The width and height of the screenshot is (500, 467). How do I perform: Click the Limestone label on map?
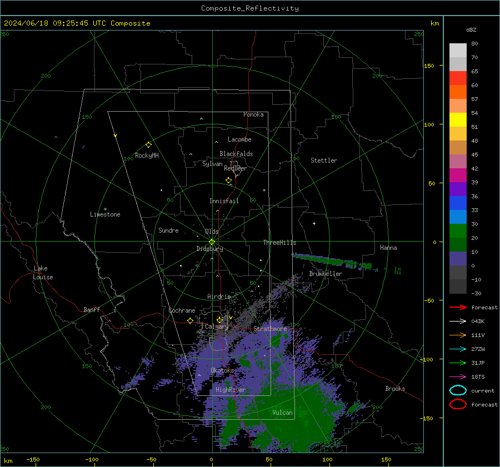pos(105,214)
